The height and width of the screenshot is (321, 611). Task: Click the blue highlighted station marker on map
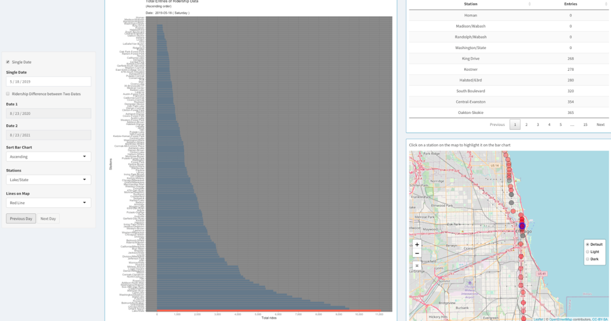click(x=522, y=225)
